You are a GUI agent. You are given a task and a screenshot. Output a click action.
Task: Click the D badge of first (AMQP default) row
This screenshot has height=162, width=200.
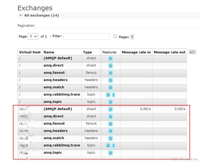(x=110, y=59)
